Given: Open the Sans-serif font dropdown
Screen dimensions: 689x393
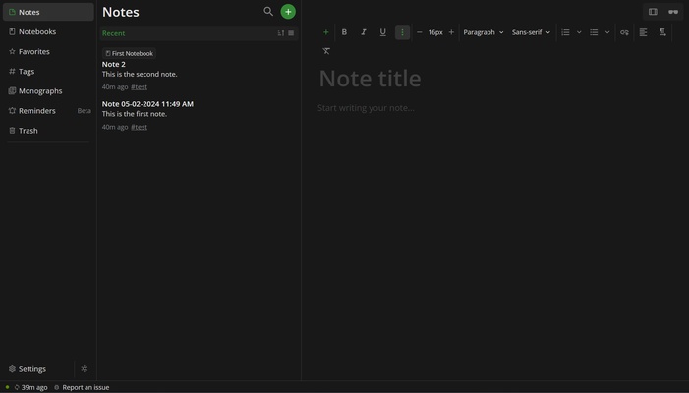Looking at the screenshot, I should (532, 32).
